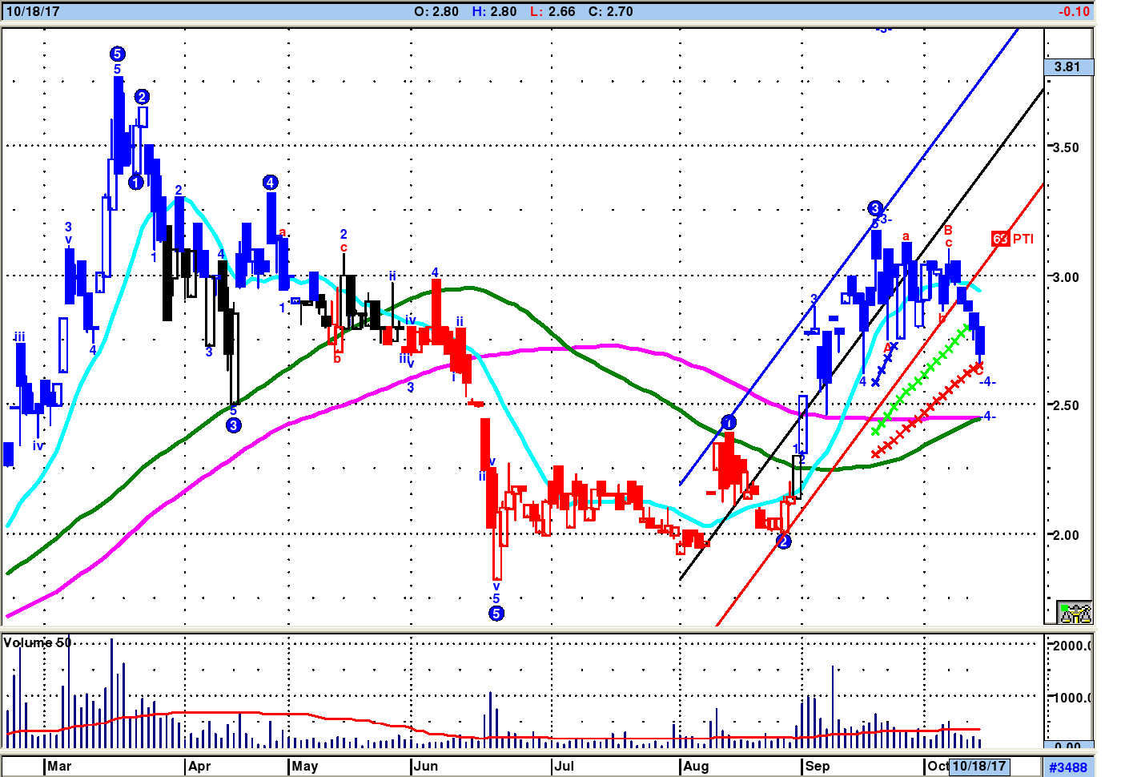The width and height of the screenshot is (1121, 777).
Task: Click the 2.50 price axis label
Action: point(1066,405)
